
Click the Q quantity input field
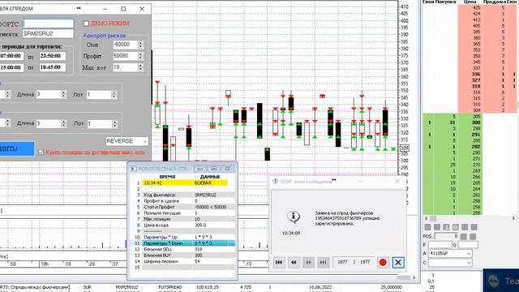click(x=468, y=245)
